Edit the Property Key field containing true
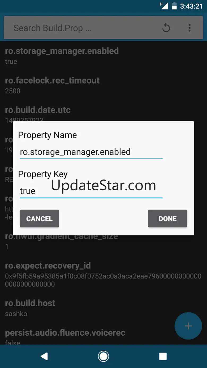 pyautogui.click(x=91, y=191)
